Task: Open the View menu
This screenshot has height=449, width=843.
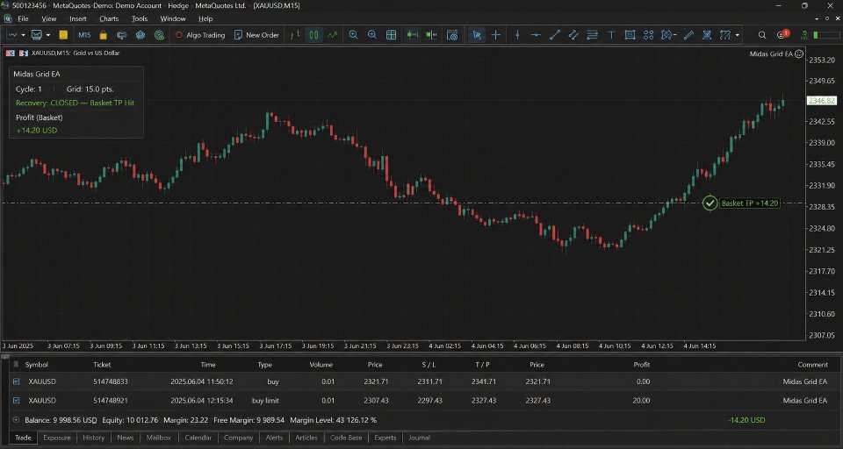Action: click(x=49, y=18)
